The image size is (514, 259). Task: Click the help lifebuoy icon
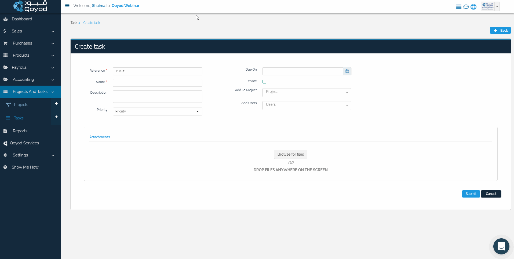(x=473, y=7)
